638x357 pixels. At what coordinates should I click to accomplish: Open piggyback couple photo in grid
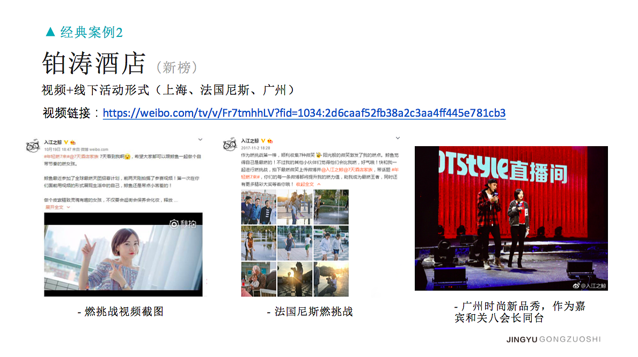tap(295, 207)
